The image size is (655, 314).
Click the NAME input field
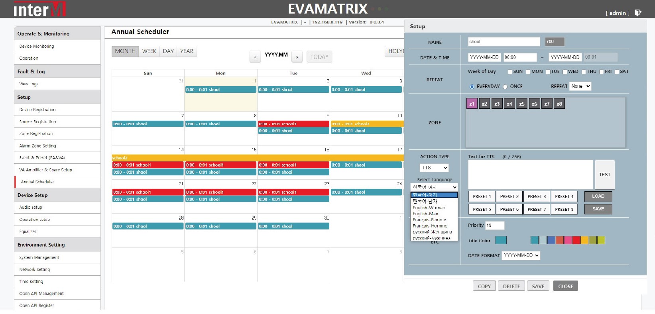504,42
